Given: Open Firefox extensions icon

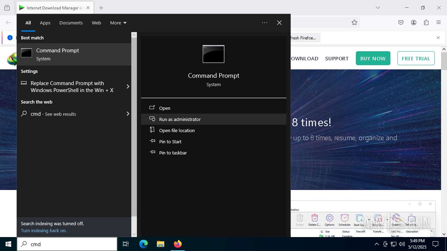Looking at the screenshot, I should 426,22.
